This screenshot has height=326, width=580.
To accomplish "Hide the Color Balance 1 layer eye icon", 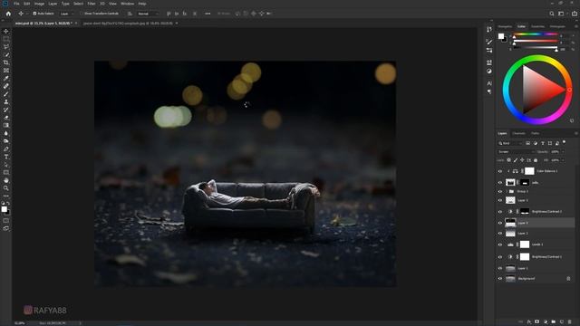I will pyautogui.click(x=500, y=171).
